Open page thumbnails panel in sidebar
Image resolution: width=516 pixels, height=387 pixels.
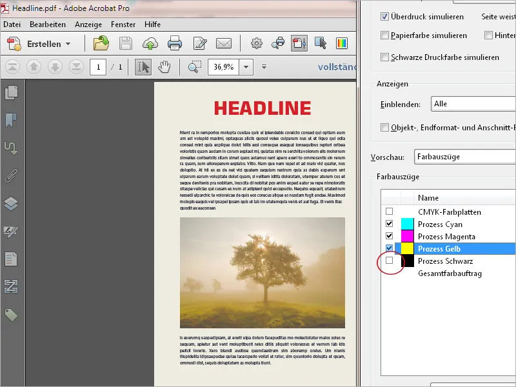11,92
